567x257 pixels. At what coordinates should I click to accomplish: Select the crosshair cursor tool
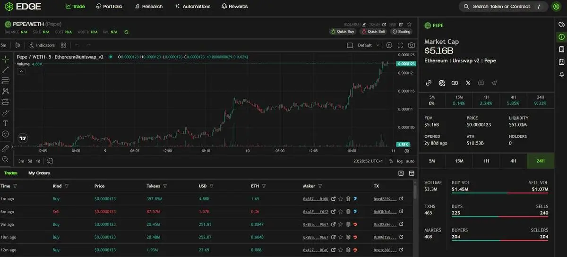[5, 59]
